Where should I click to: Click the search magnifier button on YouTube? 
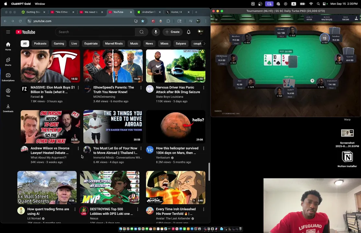[x=142, y=32]
